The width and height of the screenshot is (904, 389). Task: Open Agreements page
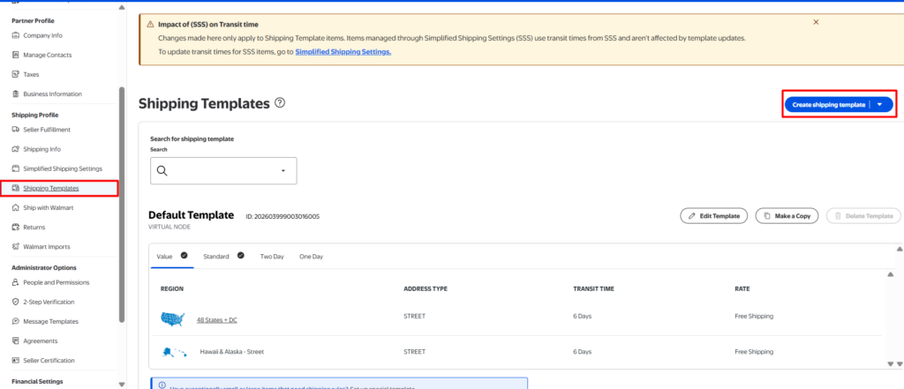tap(41, 341)
